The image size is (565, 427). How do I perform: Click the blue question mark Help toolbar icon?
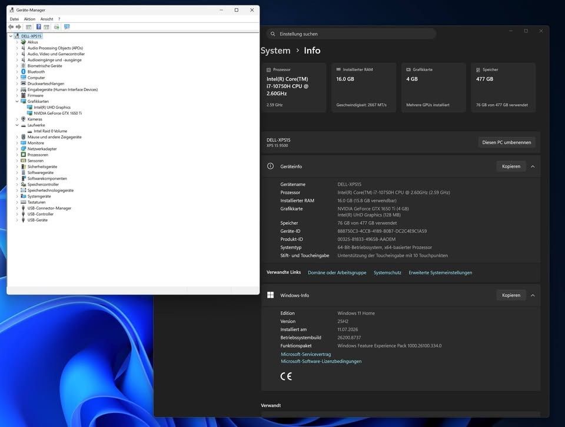coord(39,27)
